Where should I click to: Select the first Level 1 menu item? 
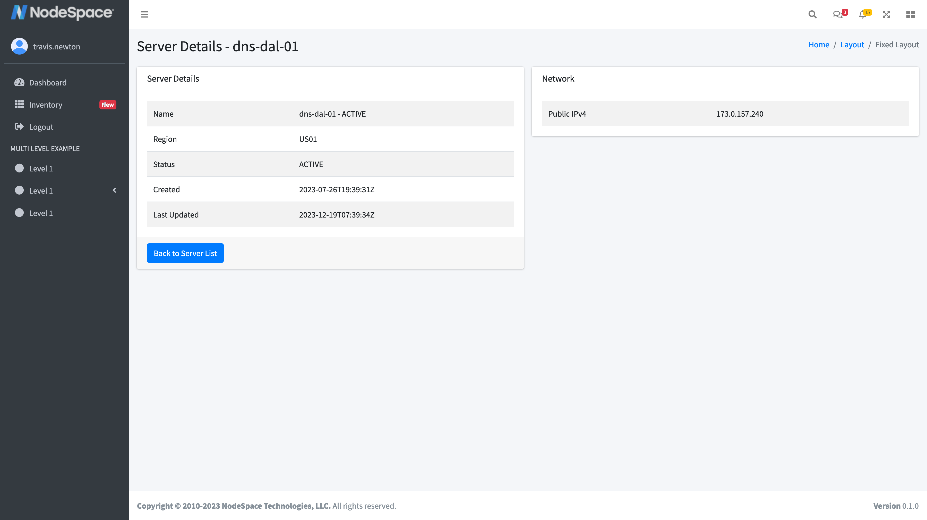pyautogui.click(x=64, y=168)
